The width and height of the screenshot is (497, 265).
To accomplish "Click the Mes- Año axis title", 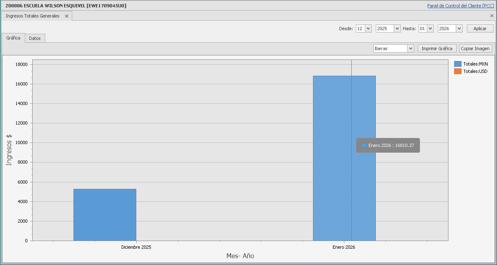I will [240, 256].
